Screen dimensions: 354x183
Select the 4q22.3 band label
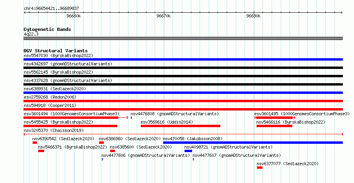[31, 34]
